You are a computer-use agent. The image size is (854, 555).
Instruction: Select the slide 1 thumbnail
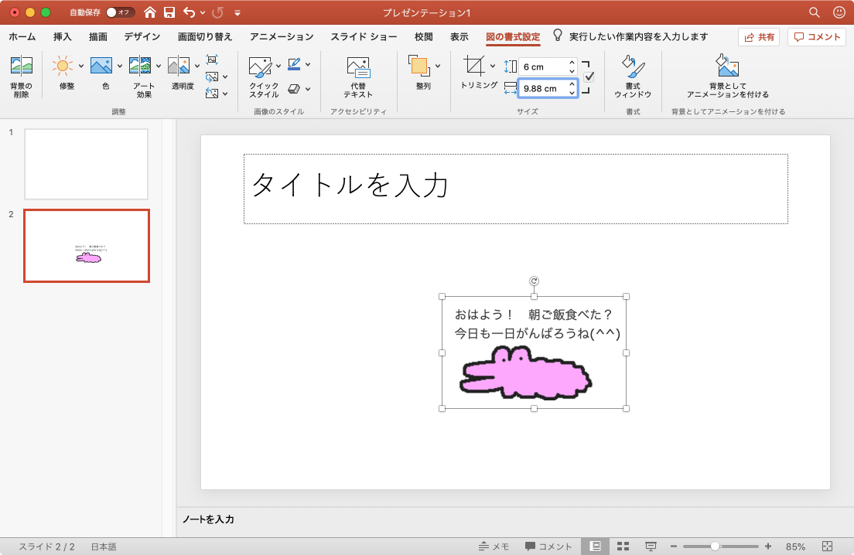click(86, 164)
